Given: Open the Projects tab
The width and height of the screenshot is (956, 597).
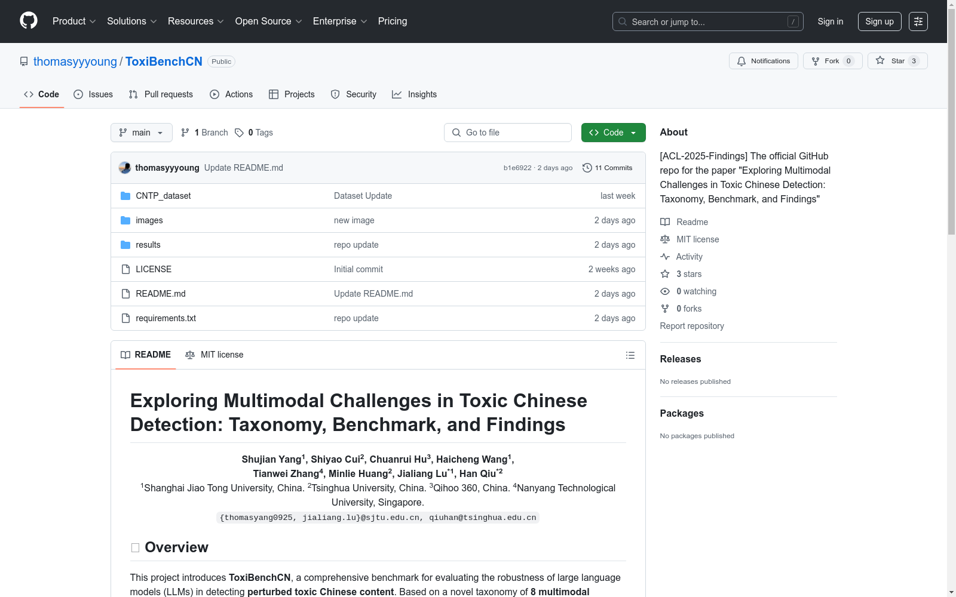Looking at the screenshot, I should (292, 94).
